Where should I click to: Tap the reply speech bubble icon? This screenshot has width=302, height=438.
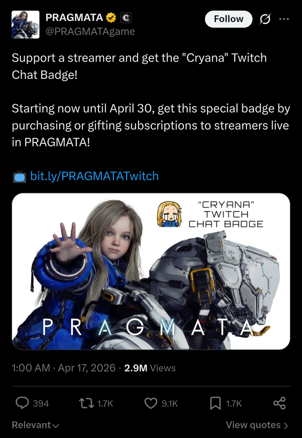coord(22,403)
